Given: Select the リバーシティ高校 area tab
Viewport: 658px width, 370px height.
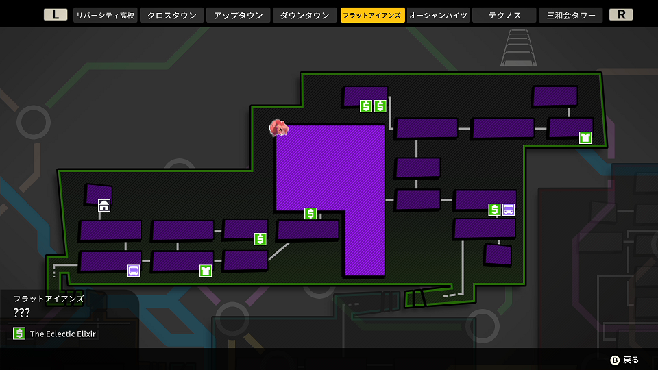Looking at the screenshot, I should tap(106, 15).
